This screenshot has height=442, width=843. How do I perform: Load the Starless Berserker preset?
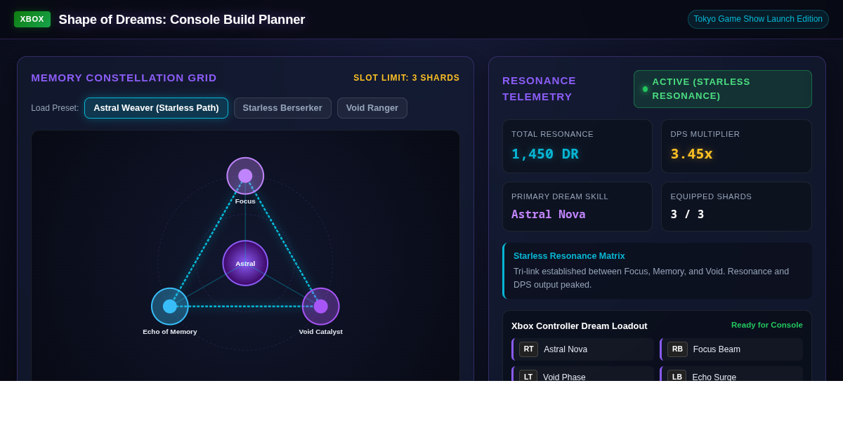click(x=282, y=108)
